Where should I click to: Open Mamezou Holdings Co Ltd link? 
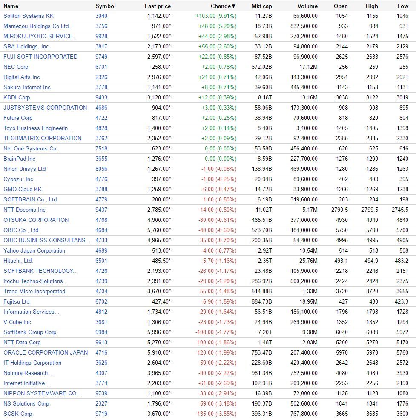[36, 26]
